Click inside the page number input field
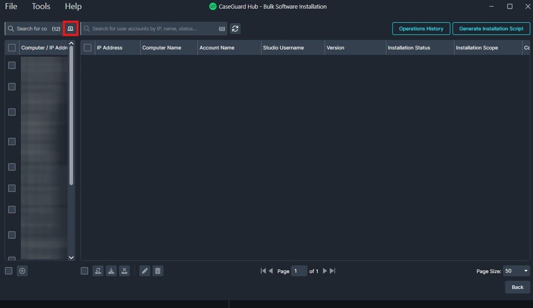Image resolution: width=533 pixels, height=308 pixels. point(299,271)
